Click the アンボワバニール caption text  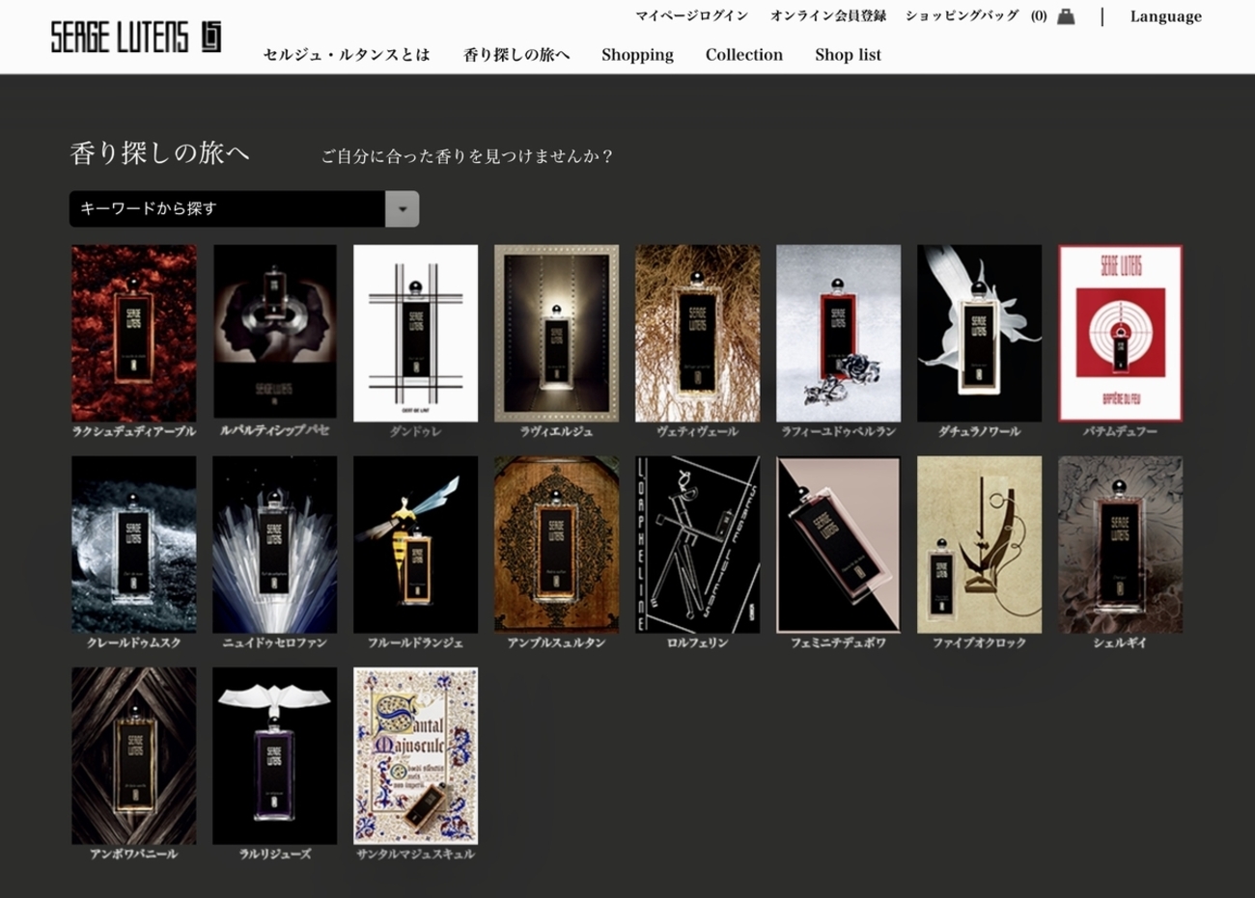pyautogui.click(x=133, y=854)
